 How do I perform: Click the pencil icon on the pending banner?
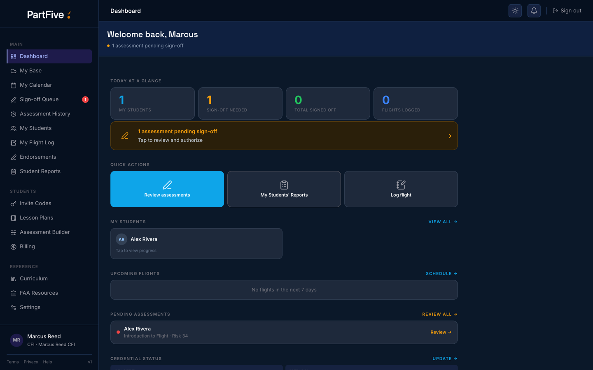coord(125,136)
